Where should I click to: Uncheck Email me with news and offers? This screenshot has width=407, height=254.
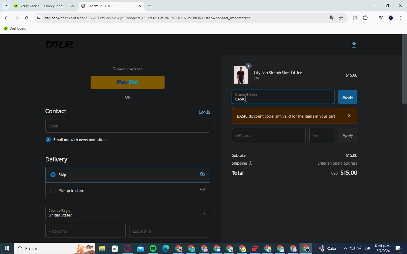point(48,140)
